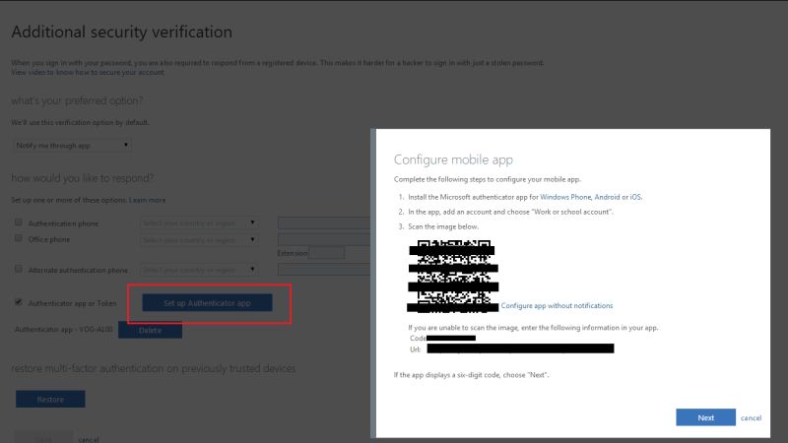Delete the Authenticator app VOG-AL00 device

point(151,330)
